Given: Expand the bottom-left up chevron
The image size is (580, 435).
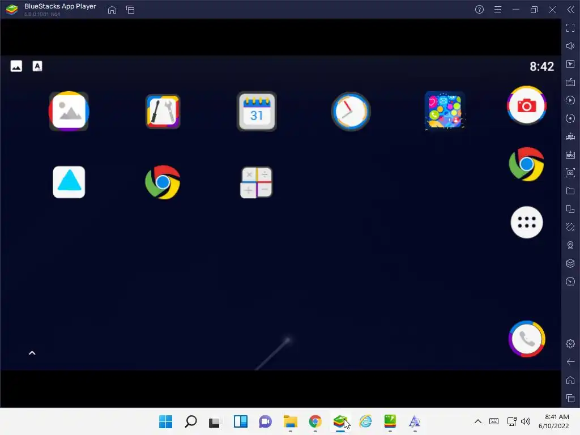Looking at the screenshot, I should 32,353.
